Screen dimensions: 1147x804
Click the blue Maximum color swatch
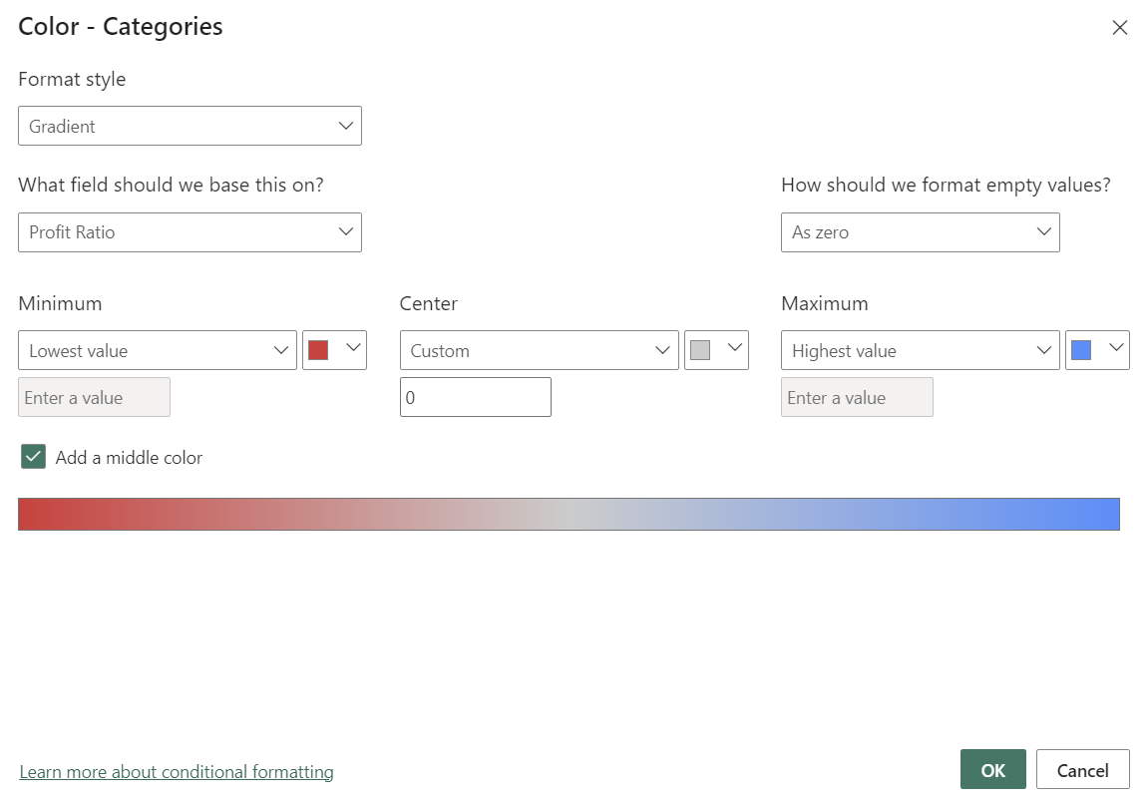point(1081,350)
